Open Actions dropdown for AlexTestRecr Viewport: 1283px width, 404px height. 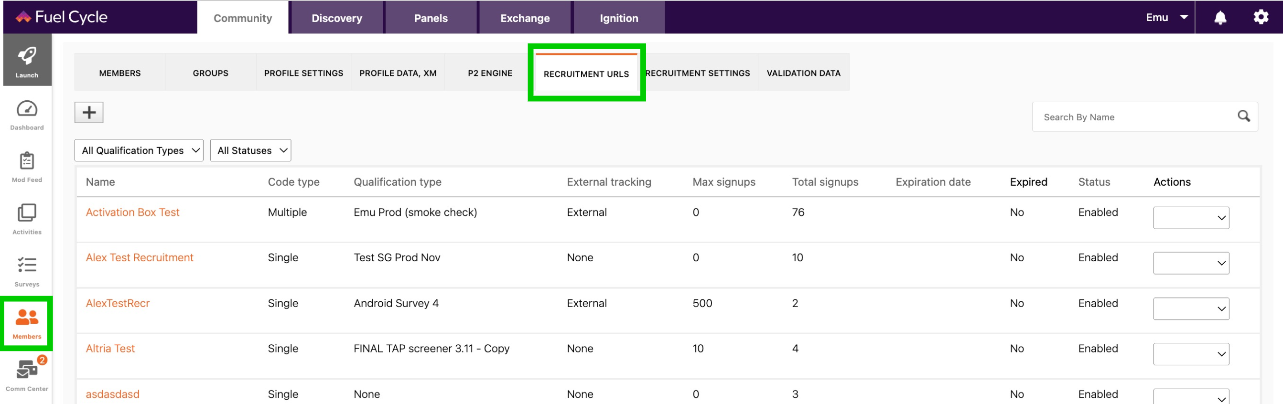pyautogui.click(x=1191, y=309)
